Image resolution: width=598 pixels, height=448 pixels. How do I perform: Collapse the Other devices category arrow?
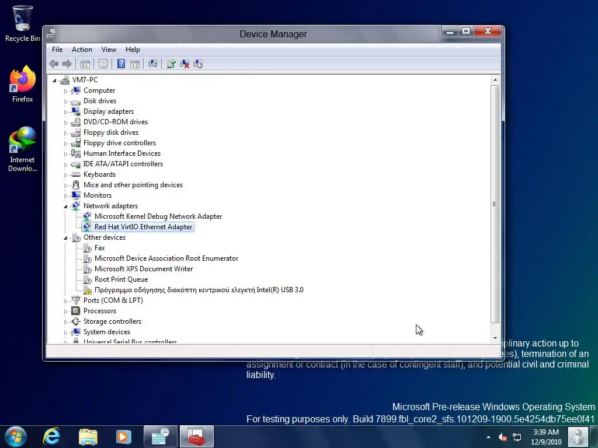tap(65, 238)
